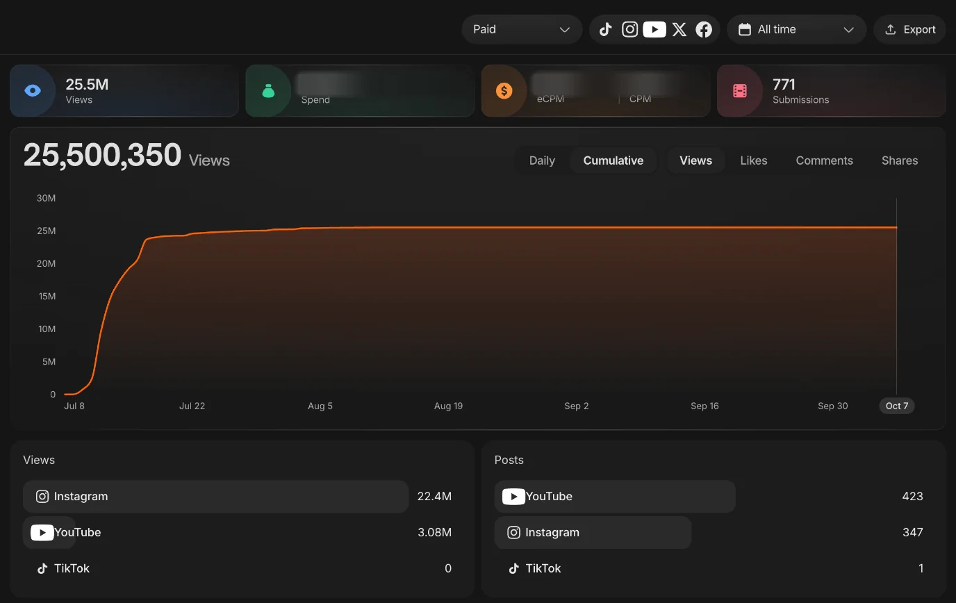Show the Shares metric tab

click(900, 160)
